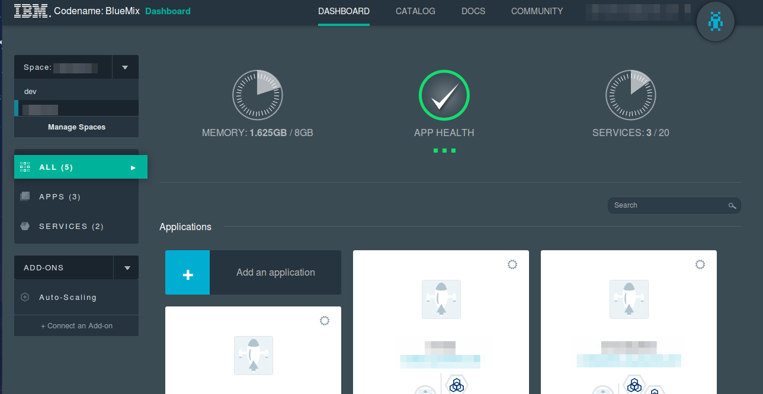
Task: Click the SERVICES: 3 / 20 label
Action: click(x=630, y=133)
